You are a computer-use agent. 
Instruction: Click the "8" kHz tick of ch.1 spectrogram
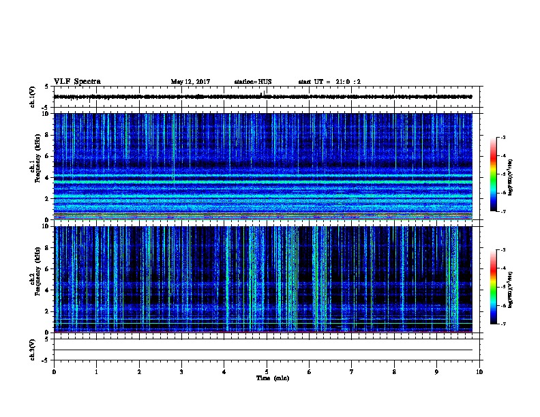(48, 135)
